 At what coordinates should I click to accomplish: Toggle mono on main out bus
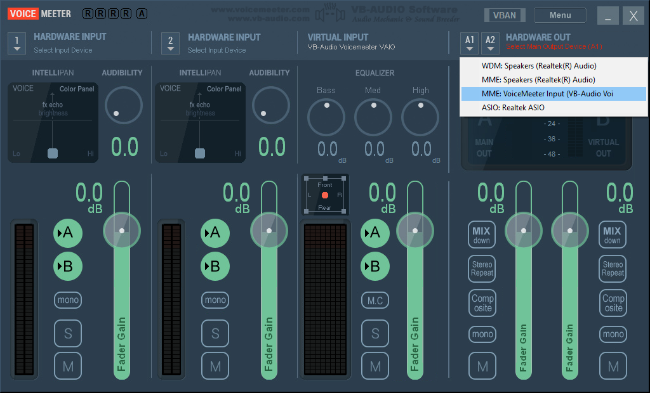[482, 334]
